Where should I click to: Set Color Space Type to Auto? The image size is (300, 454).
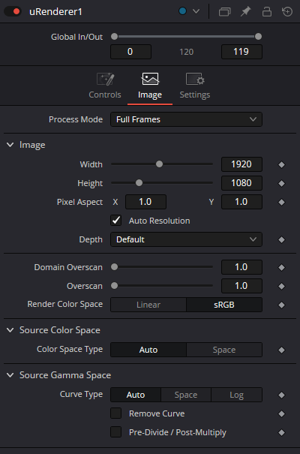[148, 350]
